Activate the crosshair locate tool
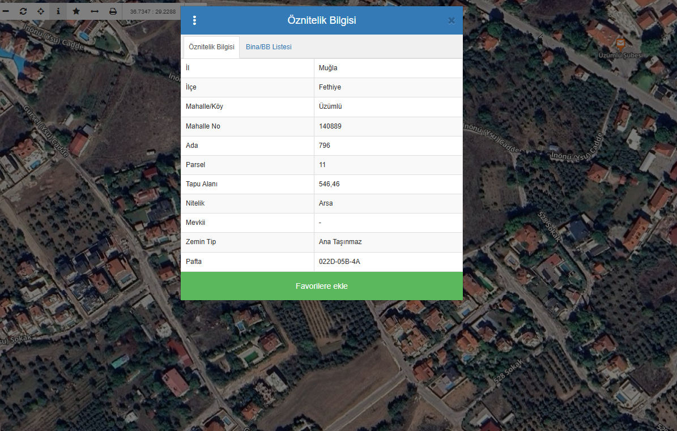The image size is (677, 431). click(x=41, y=11)
